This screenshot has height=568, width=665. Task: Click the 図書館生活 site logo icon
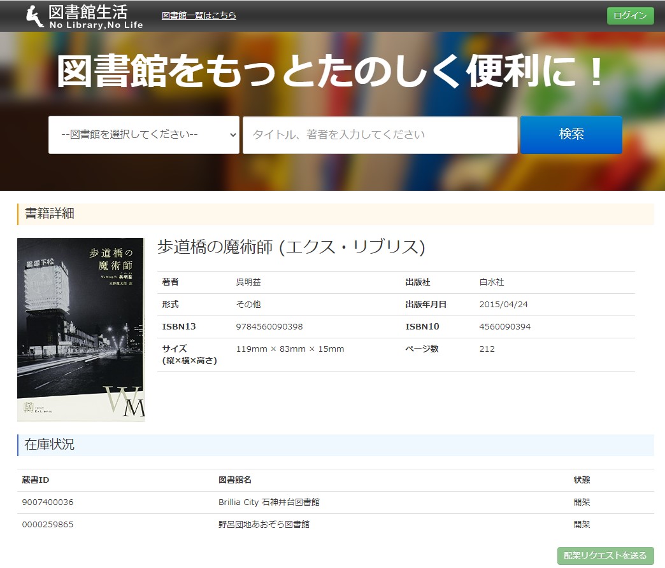click(x=35, y=17)
